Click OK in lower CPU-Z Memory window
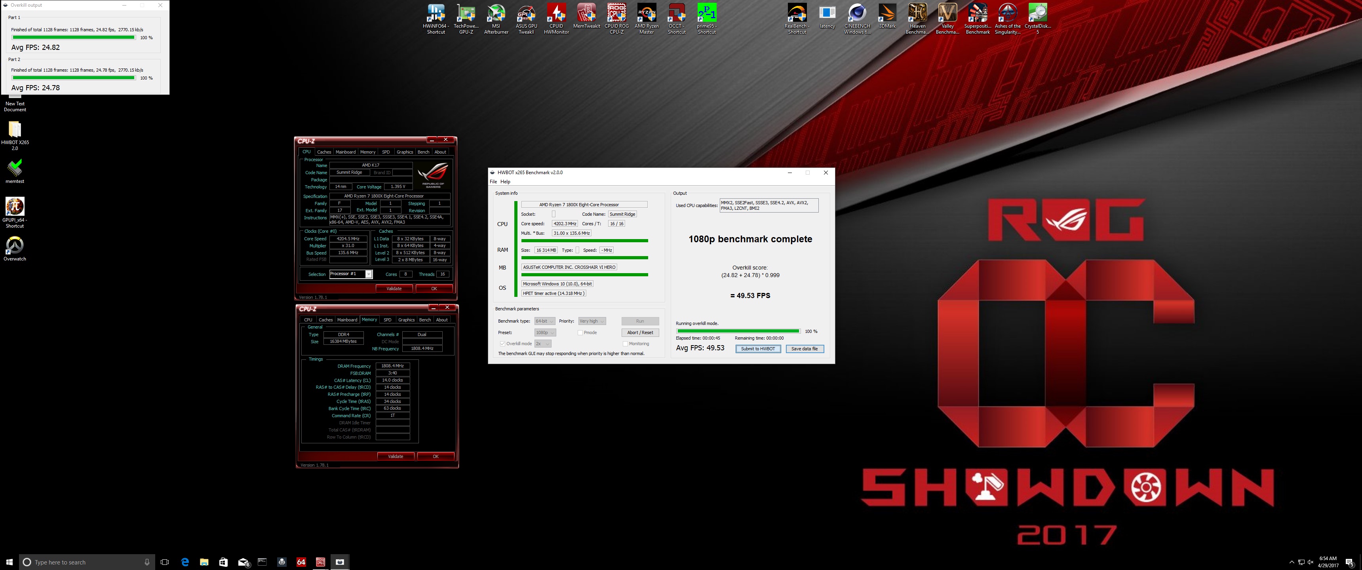 click(x=436, y=456)
